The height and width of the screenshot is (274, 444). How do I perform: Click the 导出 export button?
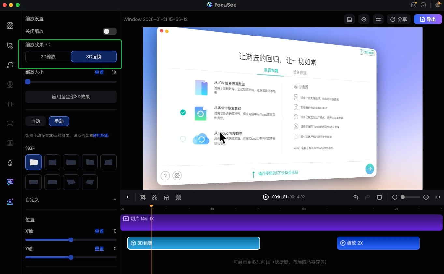tap(428, 19)
